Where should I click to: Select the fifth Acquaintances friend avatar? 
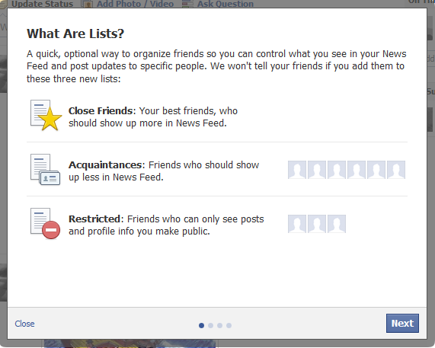(376, 170)
